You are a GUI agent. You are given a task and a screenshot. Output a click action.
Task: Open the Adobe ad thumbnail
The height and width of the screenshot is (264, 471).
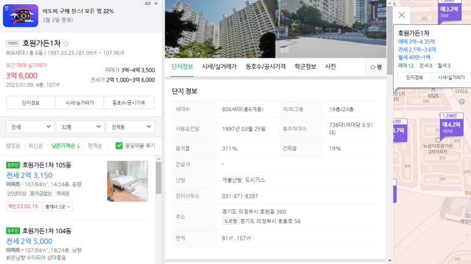[x=21, y=16]
